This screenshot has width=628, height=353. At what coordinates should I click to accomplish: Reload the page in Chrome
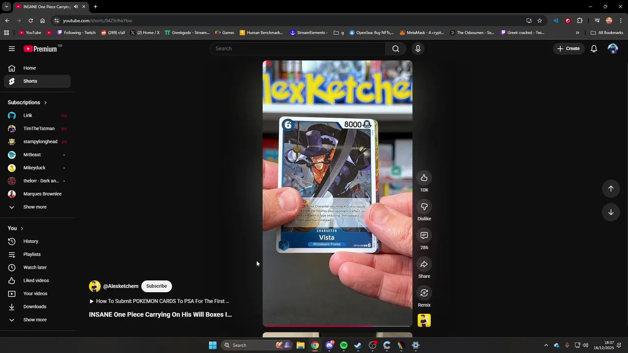click(x=30, y=21)
